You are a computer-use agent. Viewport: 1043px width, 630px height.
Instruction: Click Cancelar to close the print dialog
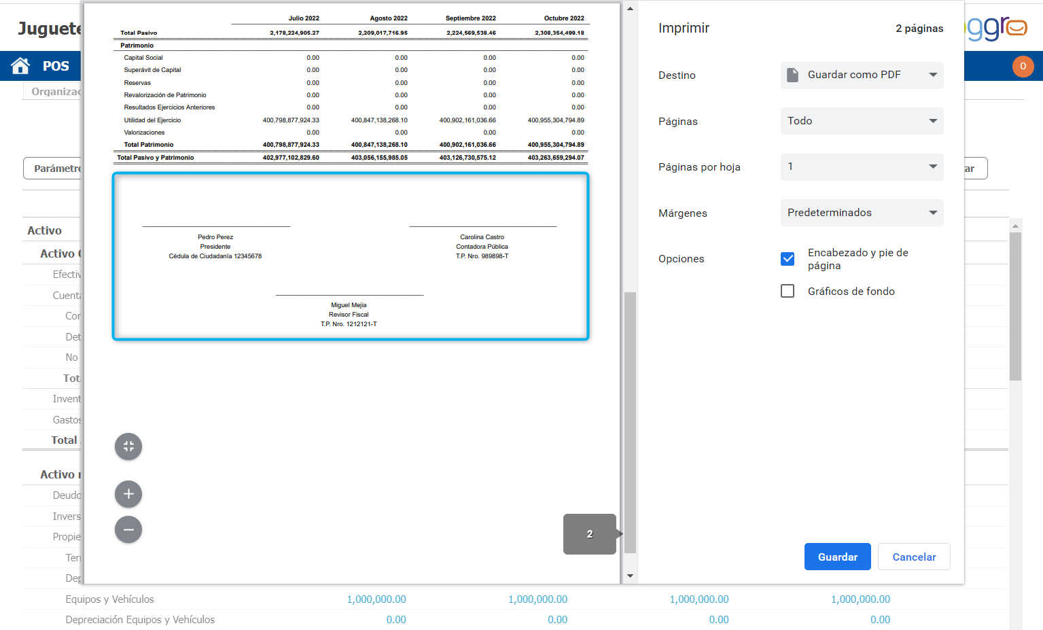(913, 557)
